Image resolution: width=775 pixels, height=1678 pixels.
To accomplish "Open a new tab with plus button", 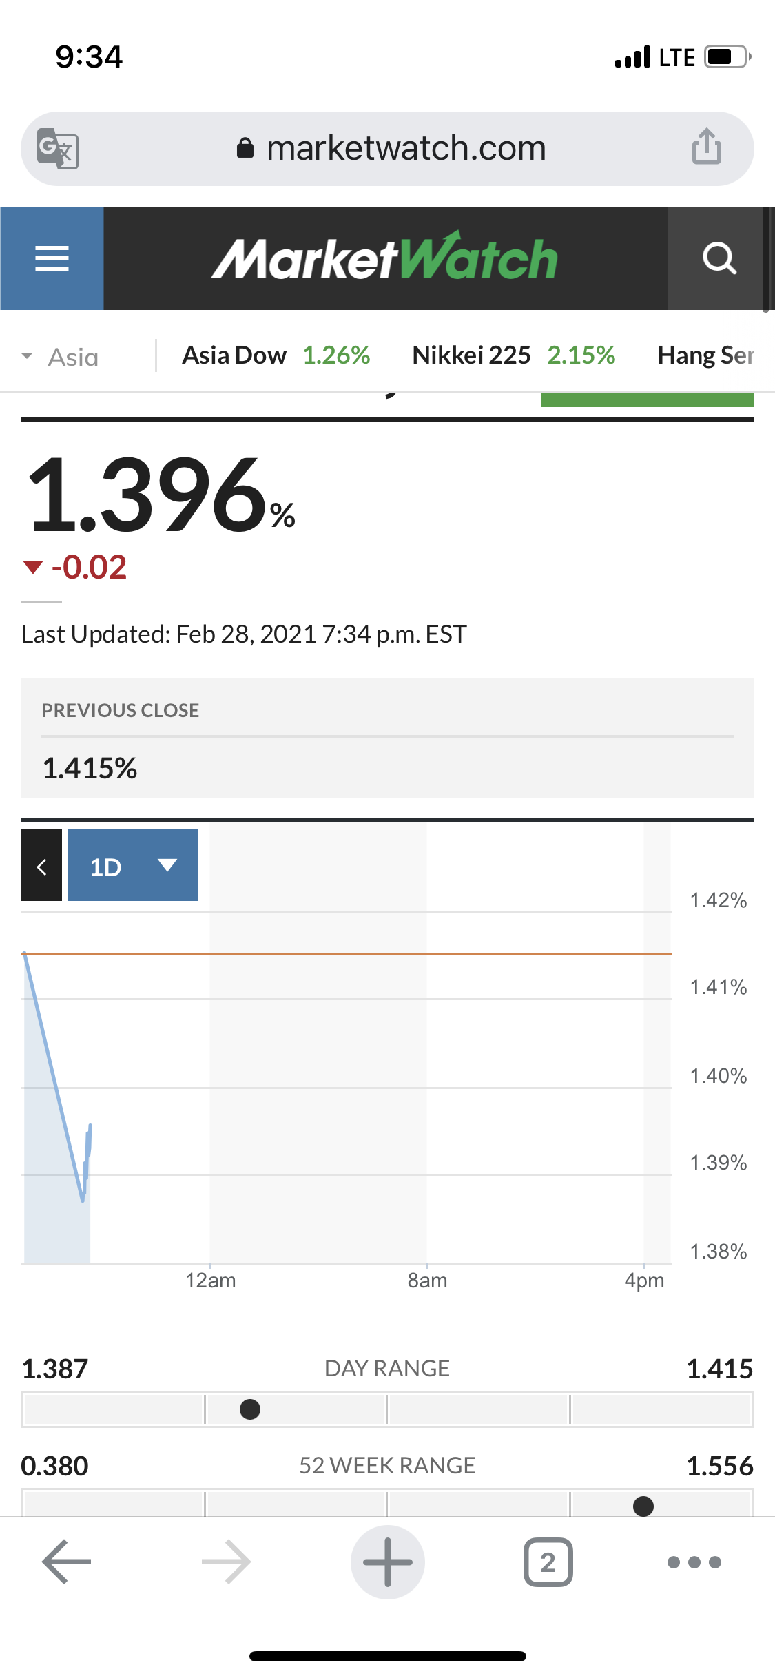I will click(387, 1562).
